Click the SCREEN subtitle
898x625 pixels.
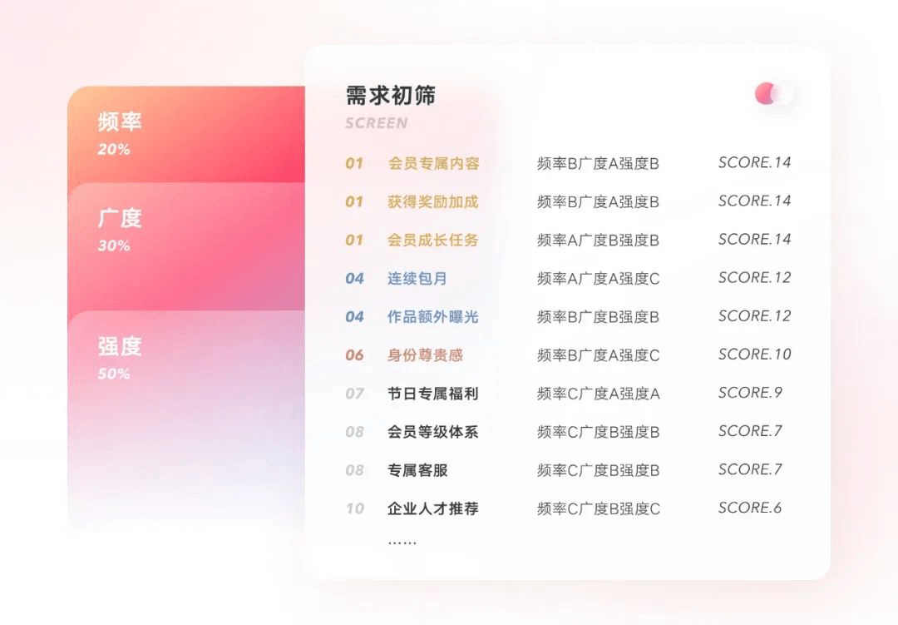point(377,123)
